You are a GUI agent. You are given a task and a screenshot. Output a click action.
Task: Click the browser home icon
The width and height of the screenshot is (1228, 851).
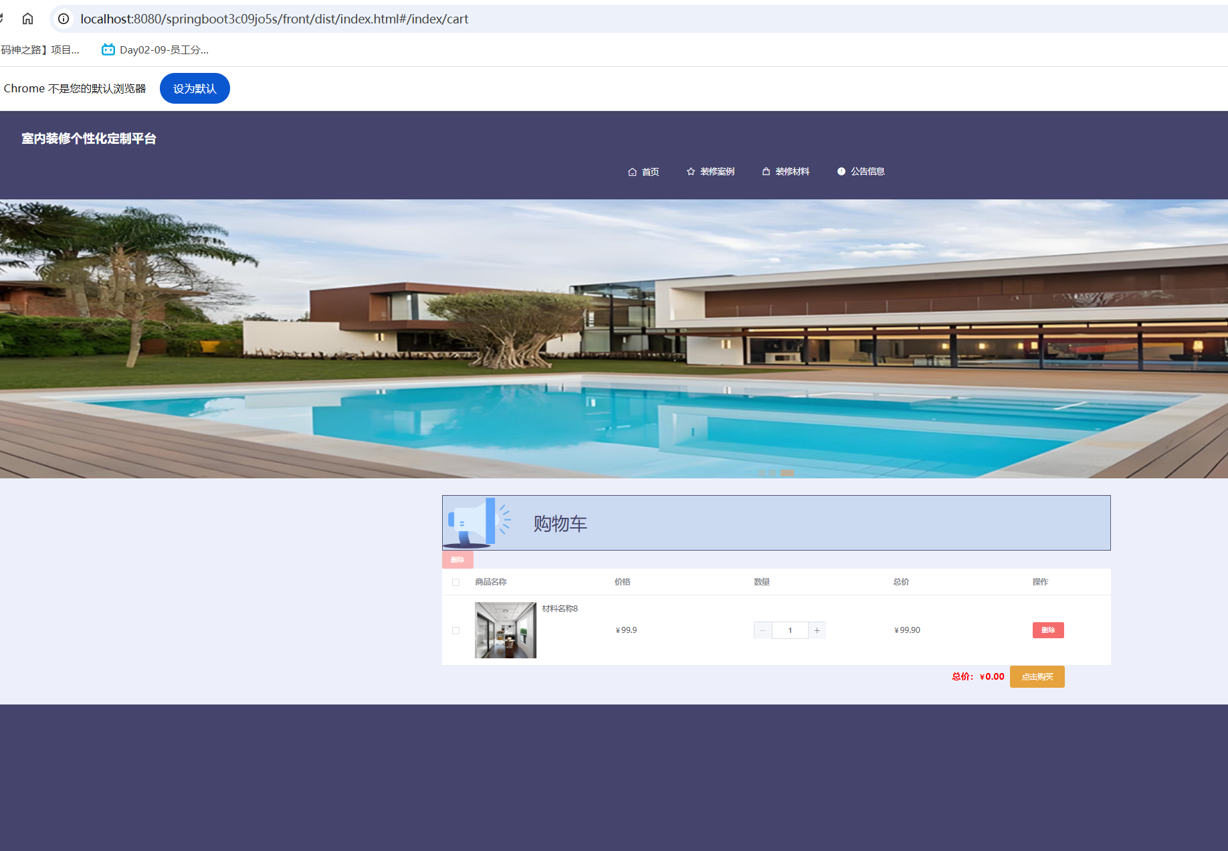pos(27,19)
